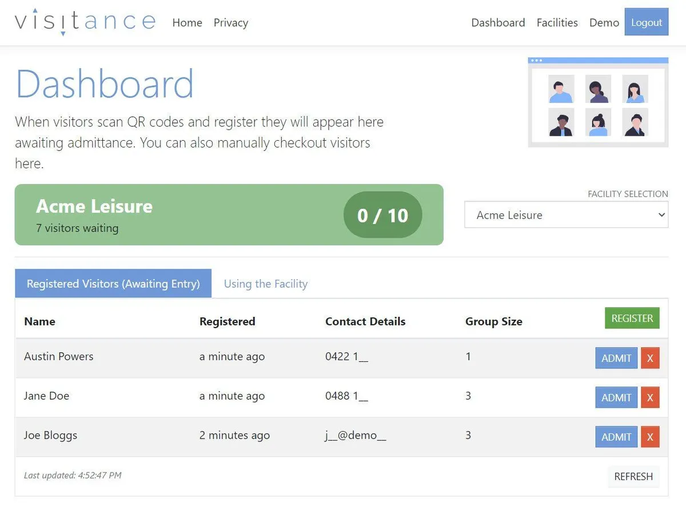Go to the Privacy page
686x529 pixels.
[231, 23]
